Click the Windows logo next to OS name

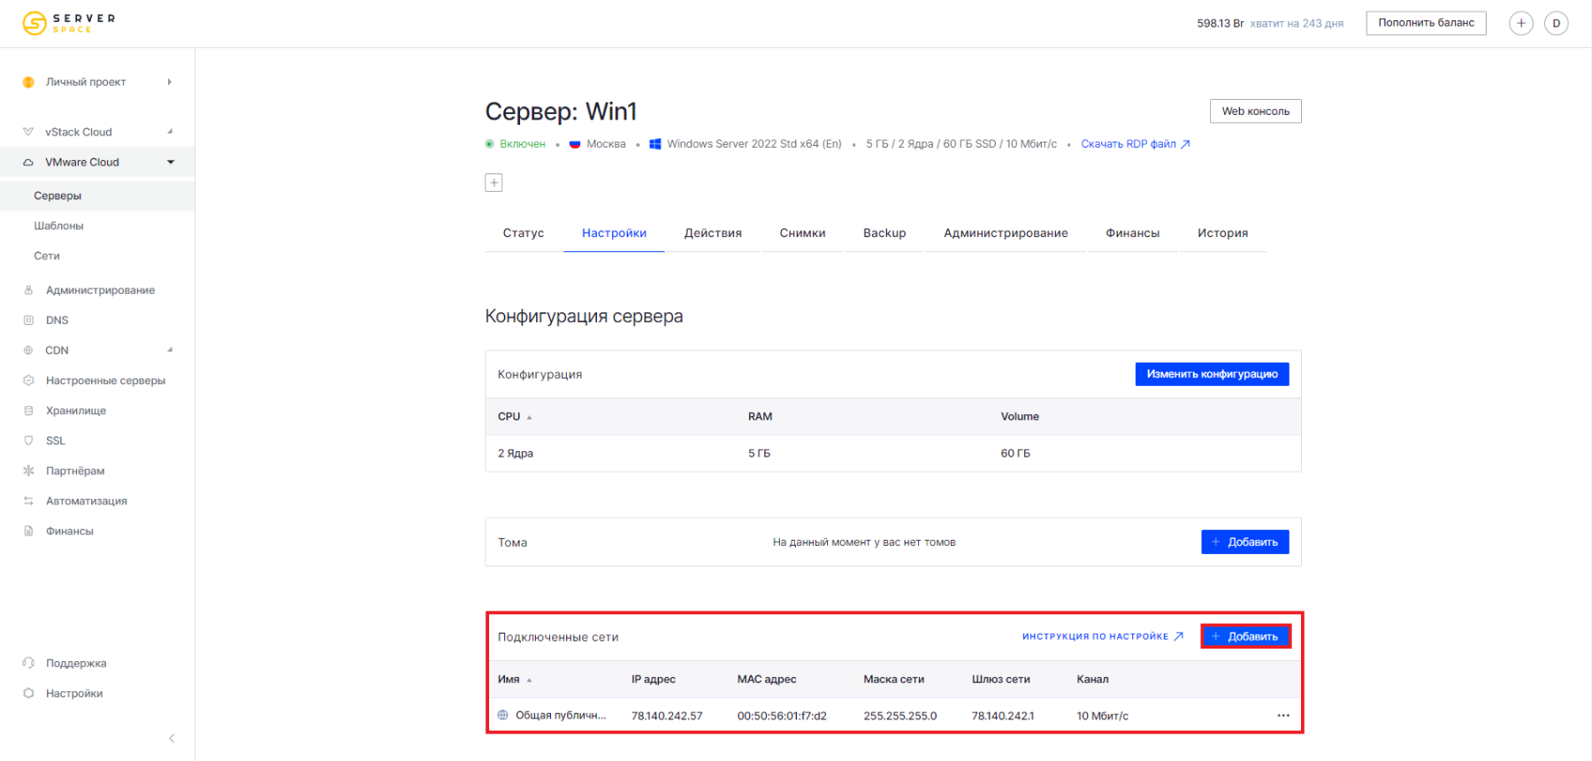655,143
